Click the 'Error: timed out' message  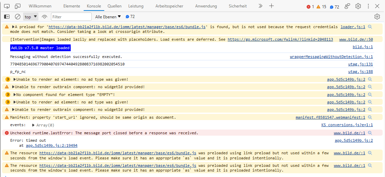point(28,140)
